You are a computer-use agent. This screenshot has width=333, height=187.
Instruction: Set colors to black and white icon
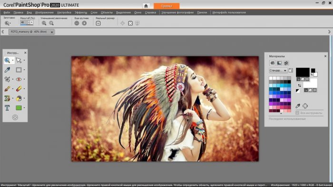pyautogui.click(x=298, y=91)
